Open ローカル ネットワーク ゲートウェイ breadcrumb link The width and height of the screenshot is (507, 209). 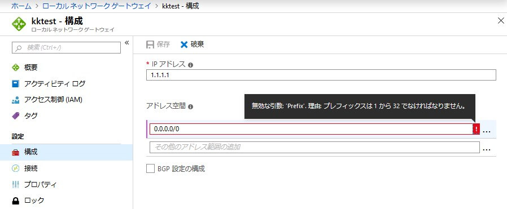(x=97, y=6)
